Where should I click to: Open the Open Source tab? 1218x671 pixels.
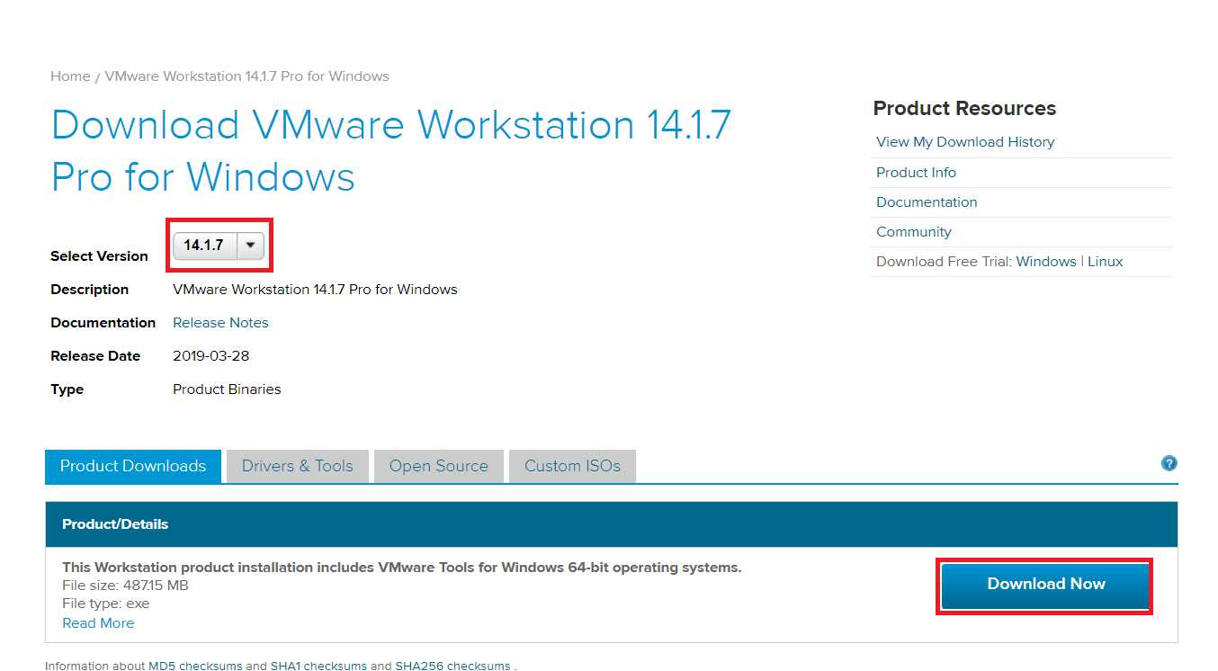coord(439,466)
